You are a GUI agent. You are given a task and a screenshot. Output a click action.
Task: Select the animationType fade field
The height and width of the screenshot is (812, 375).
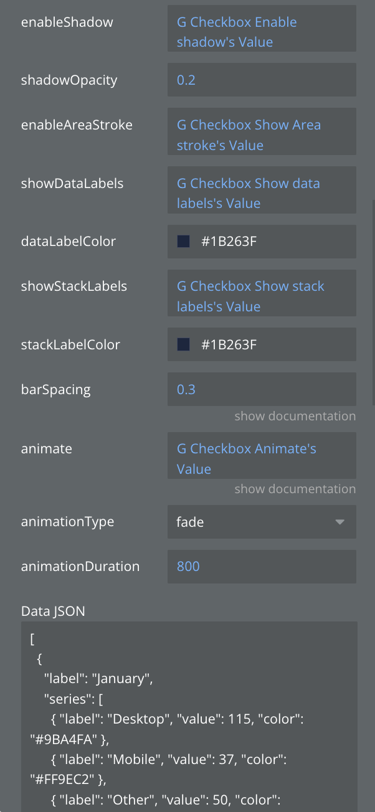(249, 522)
